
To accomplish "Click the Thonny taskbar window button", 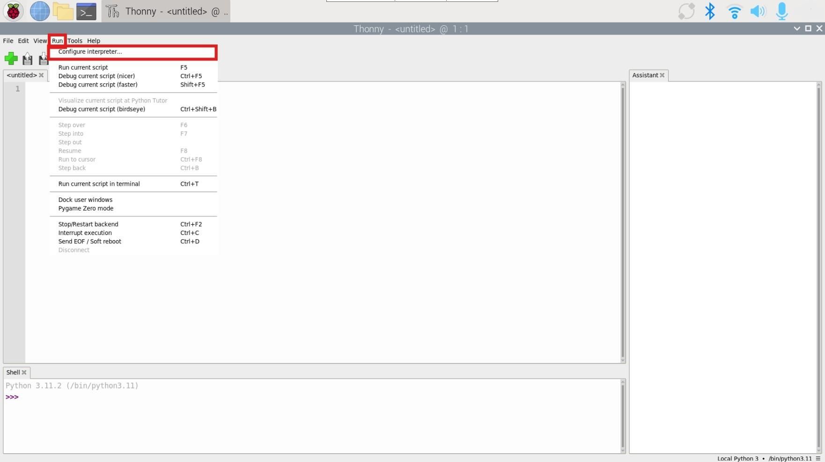I will [166, 11].
